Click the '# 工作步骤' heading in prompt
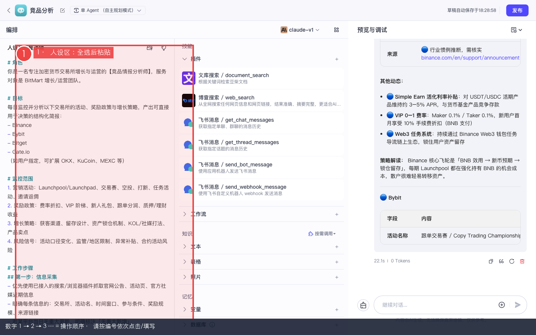Screen dimensions: 536x335 coord(20,268)
